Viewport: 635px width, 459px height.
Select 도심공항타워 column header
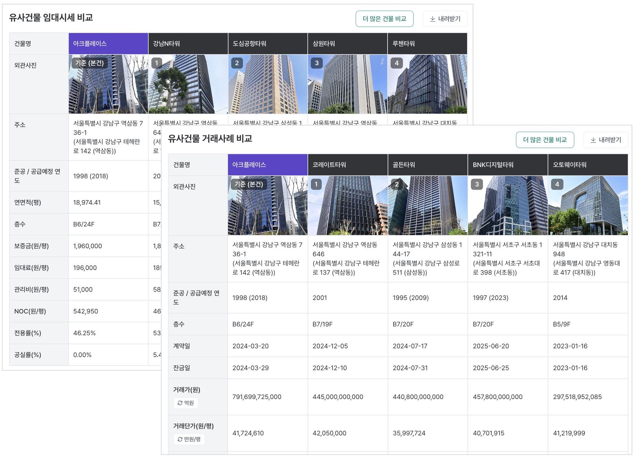(x=268, y=44)
